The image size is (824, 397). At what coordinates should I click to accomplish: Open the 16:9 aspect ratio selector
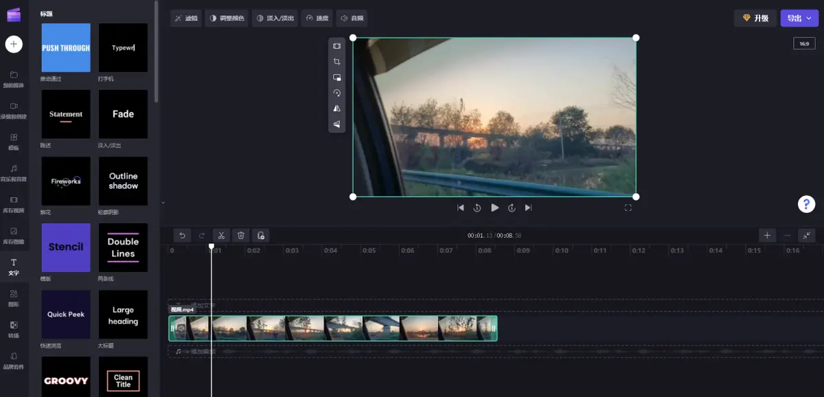804,43
